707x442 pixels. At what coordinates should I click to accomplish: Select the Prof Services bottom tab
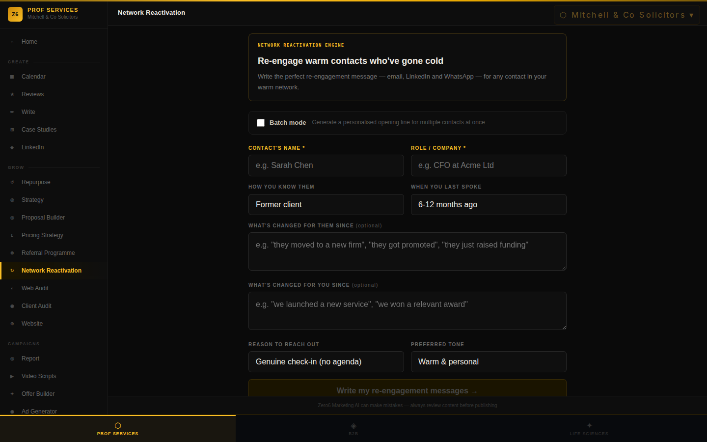(x=118, y=429)
